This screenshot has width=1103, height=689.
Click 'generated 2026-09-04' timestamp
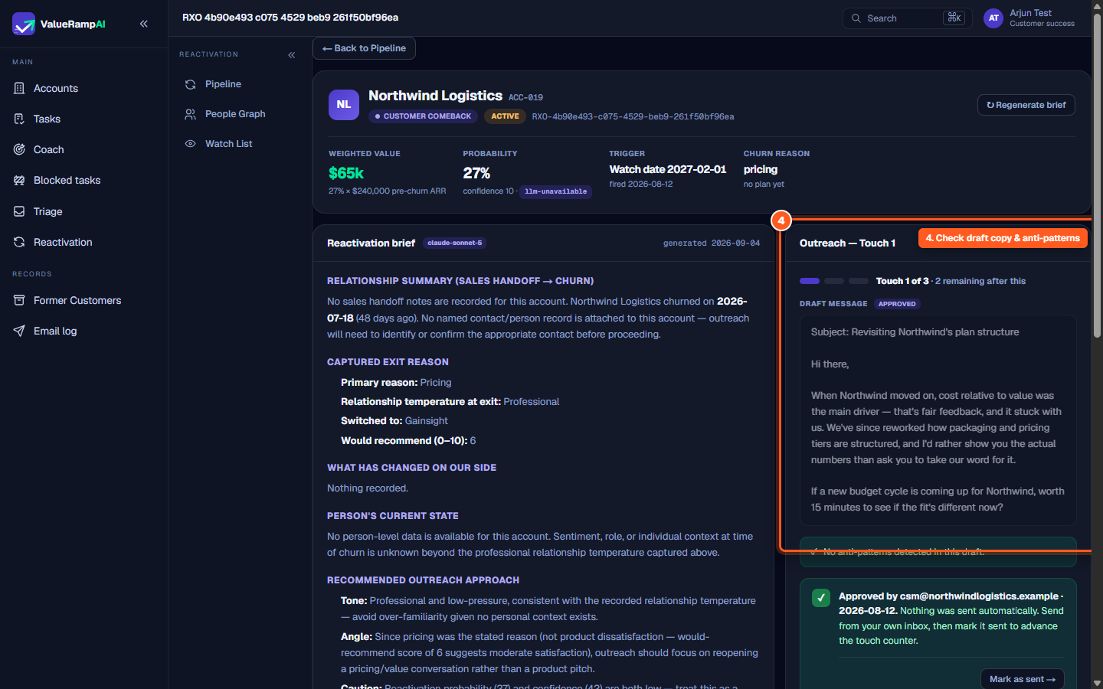712,243
